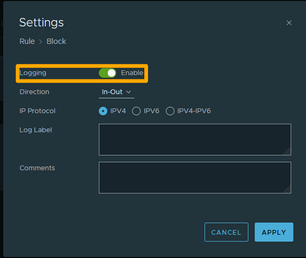The image size is (306, 258).
Task: Open the In-Out direction dropdown
Action: point(116,92)
